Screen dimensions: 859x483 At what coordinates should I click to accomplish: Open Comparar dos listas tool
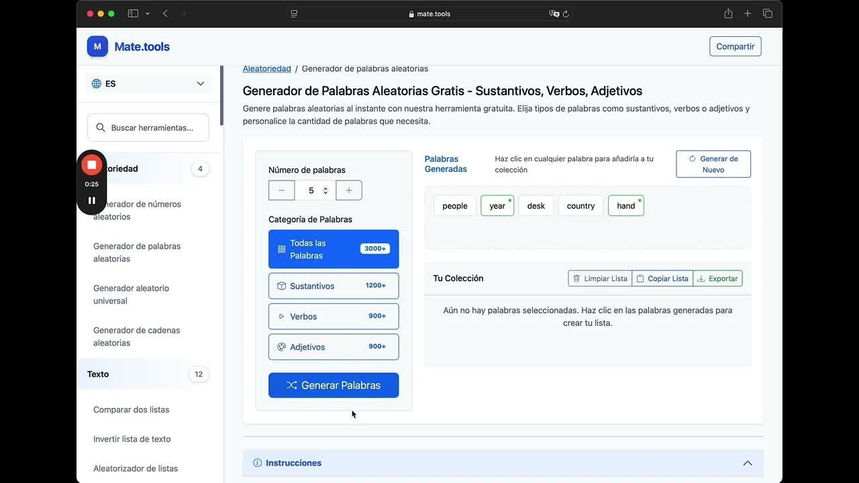[x=132, y=410]
